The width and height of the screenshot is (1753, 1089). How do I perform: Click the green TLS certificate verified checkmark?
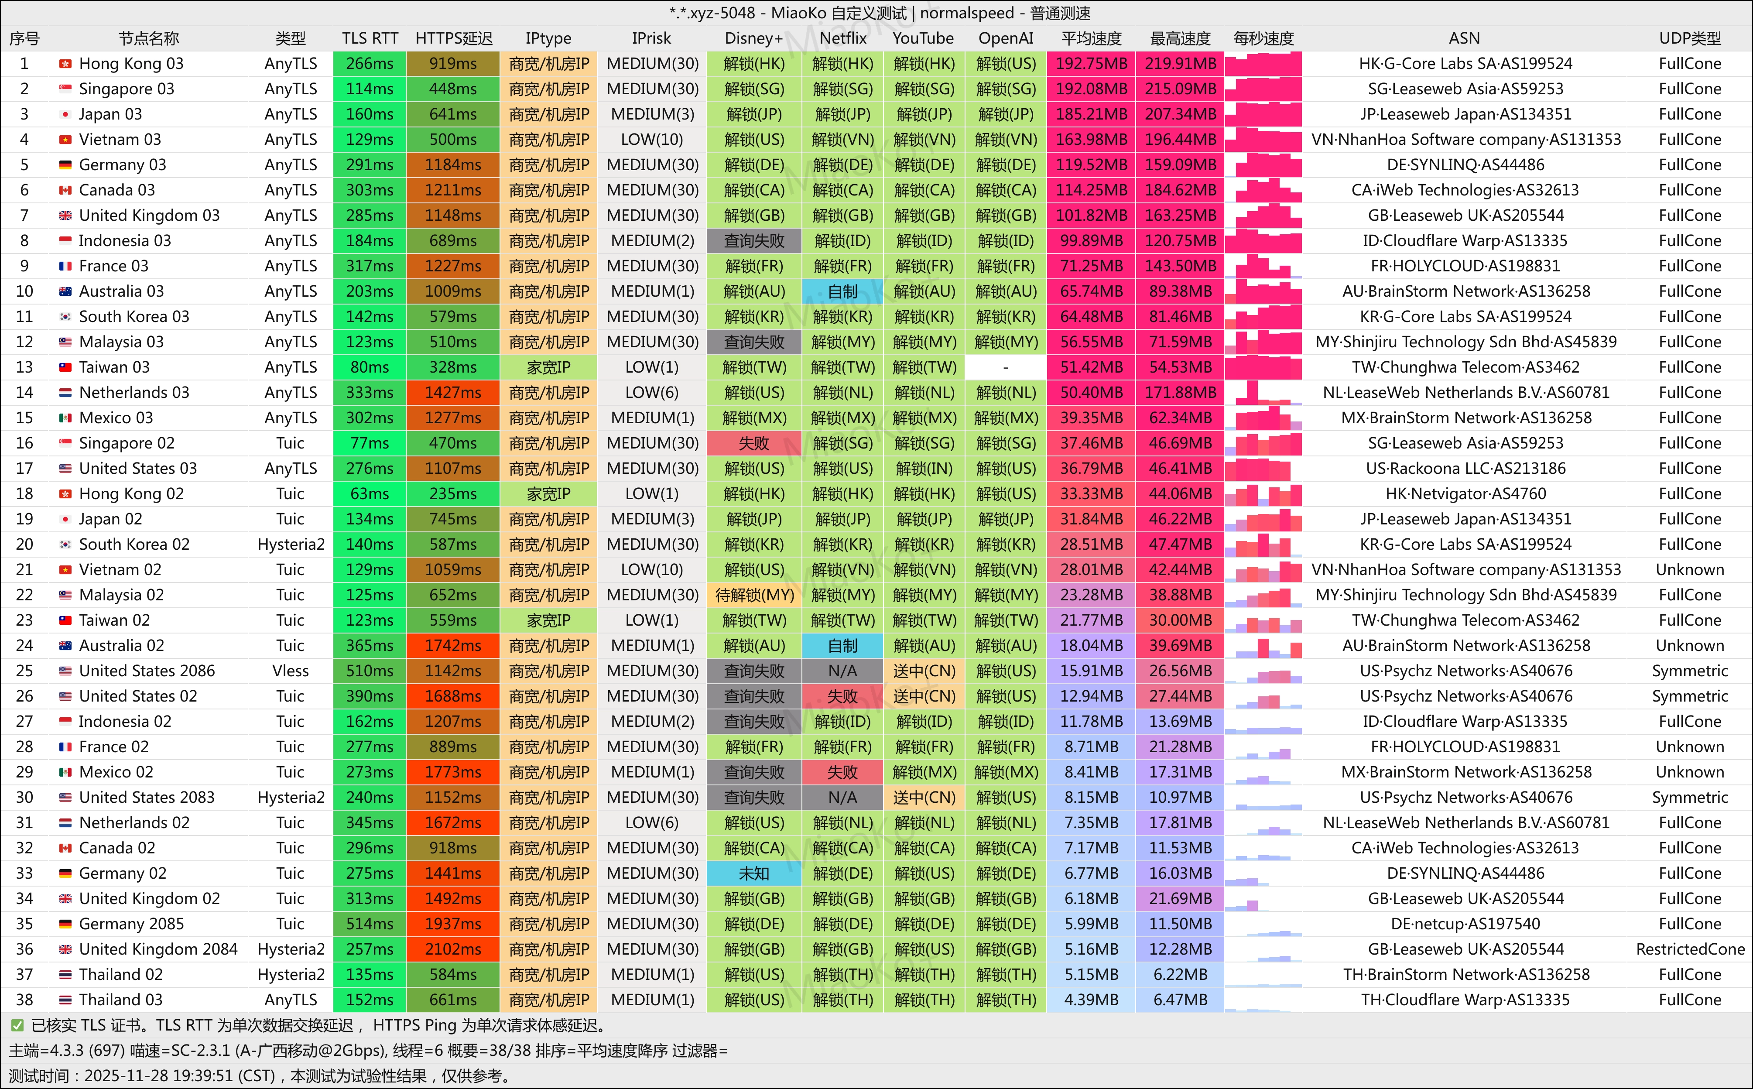(x=17, y=1025)
